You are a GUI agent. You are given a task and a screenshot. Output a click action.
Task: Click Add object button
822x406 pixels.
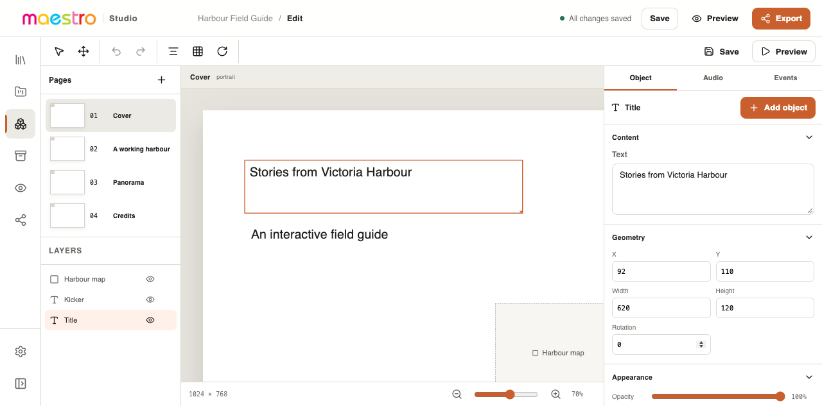pyautogui.click(x=778, y=108)
